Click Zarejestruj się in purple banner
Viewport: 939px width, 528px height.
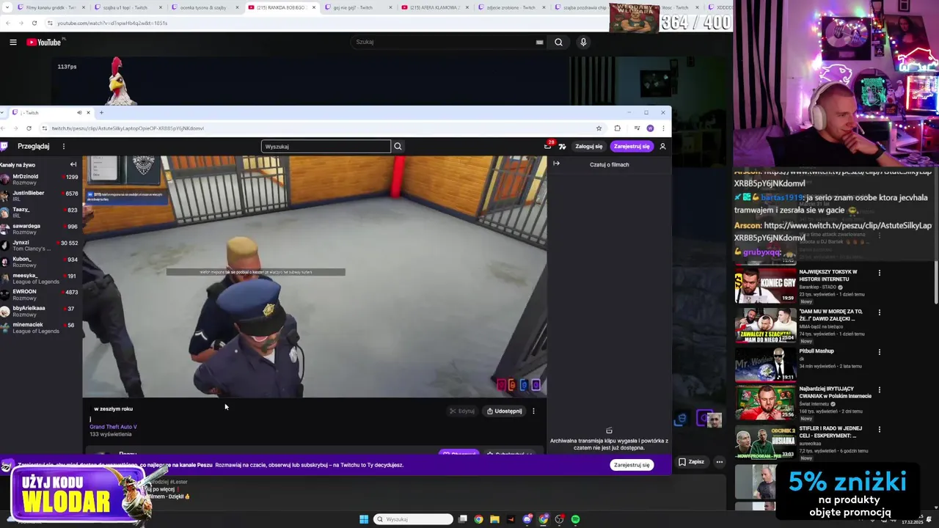tap(632, 465)
